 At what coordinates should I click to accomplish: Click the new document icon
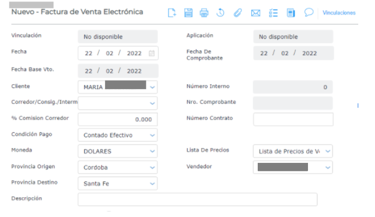click(172, 13)
